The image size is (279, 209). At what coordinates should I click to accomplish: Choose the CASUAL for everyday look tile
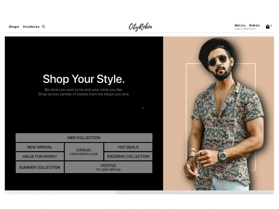pos(84,152)
